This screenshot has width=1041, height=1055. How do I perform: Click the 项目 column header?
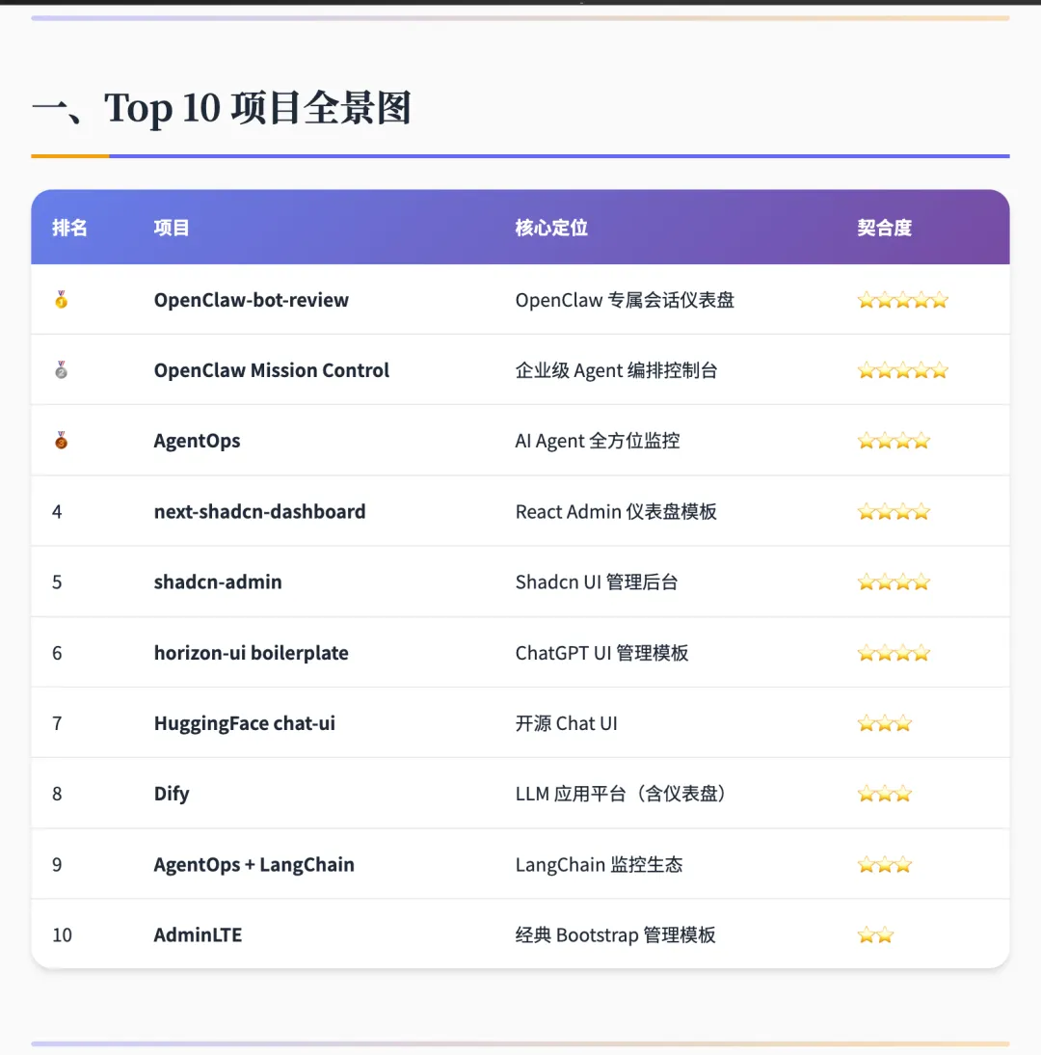pos(172,228)
